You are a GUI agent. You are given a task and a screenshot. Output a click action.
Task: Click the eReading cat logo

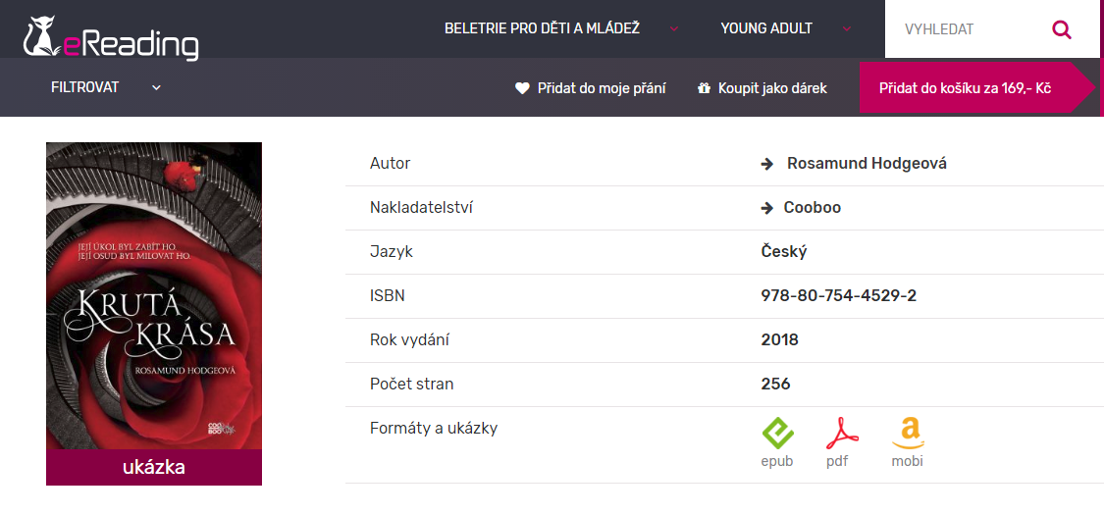click(x=41, y=35)
